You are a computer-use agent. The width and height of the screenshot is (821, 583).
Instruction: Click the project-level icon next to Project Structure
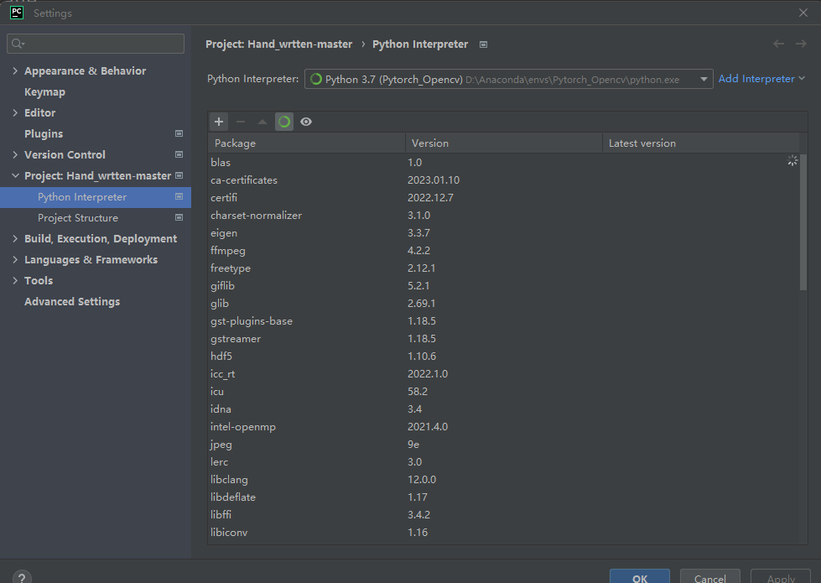(x=179, y=217)
